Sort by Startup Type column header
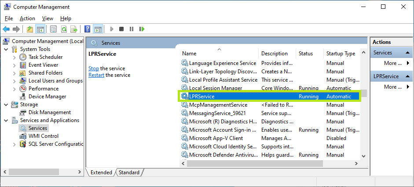Viewport: 414px width, 187px height. [x=342, y=54]
